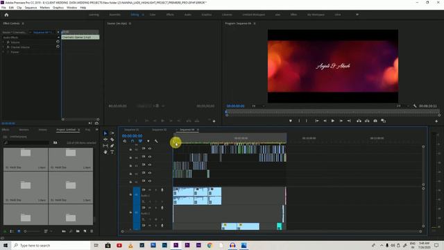Select the Type tool
The height and width of the screenshot is (250, 444).
[x=112, y=152]
